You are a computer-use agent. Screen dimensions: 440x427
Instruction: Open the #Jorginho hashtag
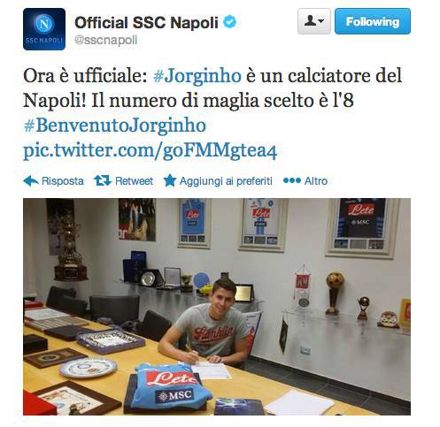[197, 76]
